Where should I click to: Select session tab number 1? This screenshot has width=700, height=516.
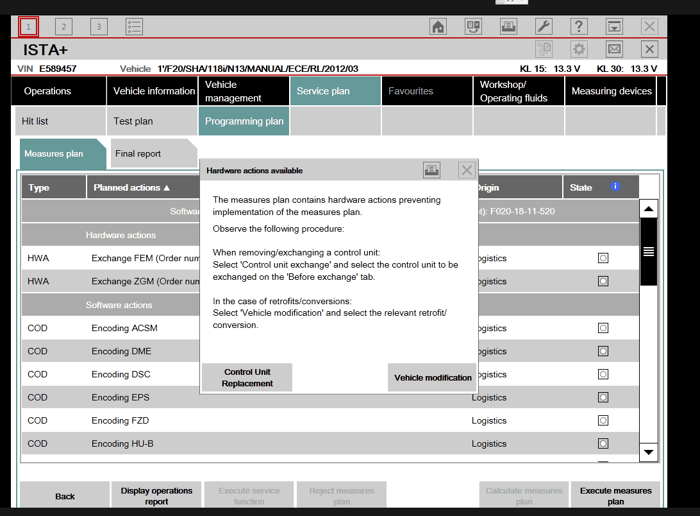[x=28, y=27]
